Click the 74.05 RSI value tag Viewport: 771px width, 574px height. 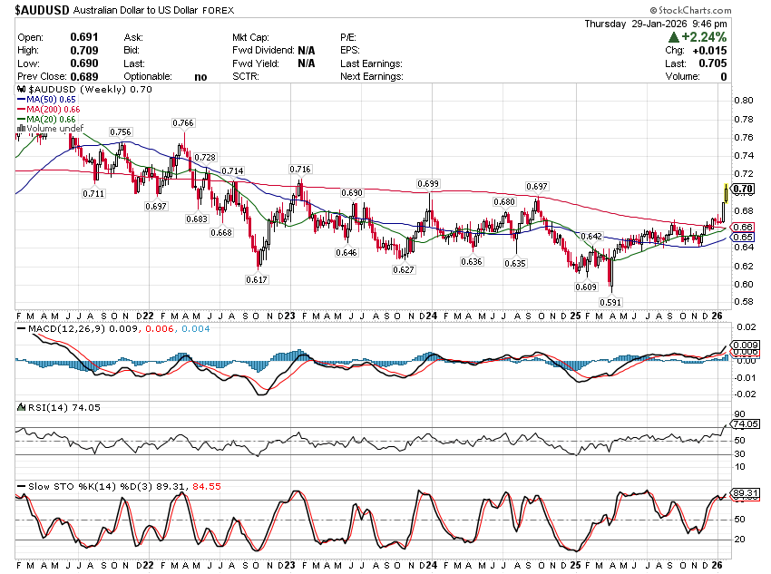tap(744, 423)
